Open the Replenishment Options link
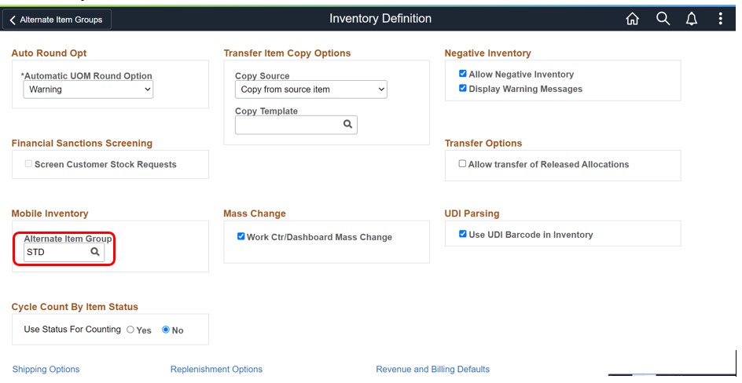The height and width of the screenshot is (383, 742). click(x=216, y=369)
